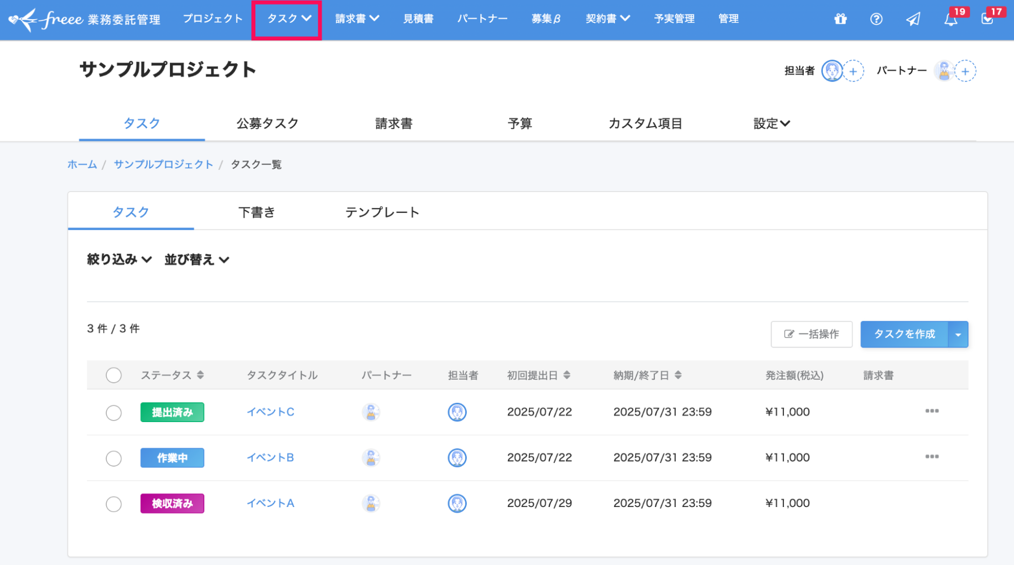
Task: Open 募集β in the top navigation
Action: click(x=546, y=19)
